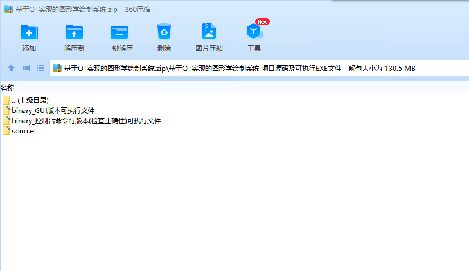Click the zip icon in the address bar

(57, 68)
